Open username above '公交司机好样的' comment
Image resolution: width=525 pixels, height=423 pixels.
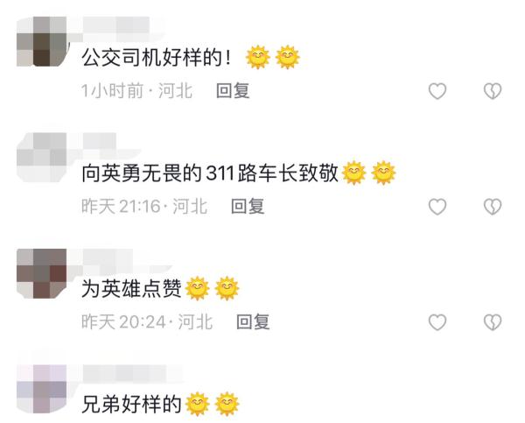click(115, 25)
